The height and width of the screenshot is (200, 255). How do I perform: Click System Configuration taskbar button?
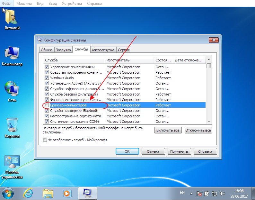88,193
